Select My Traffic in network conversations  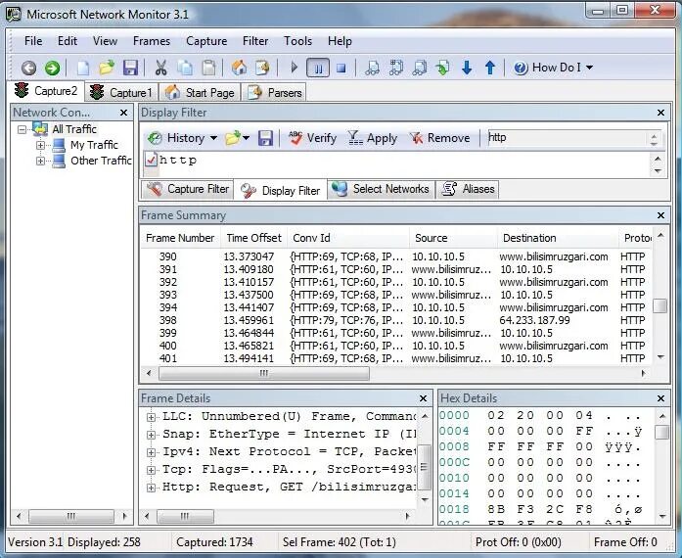(x=94, y=145)
